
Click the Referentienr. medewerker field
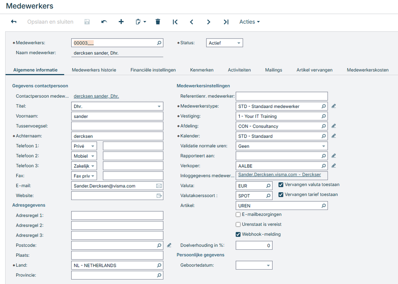tap(282, 96)
